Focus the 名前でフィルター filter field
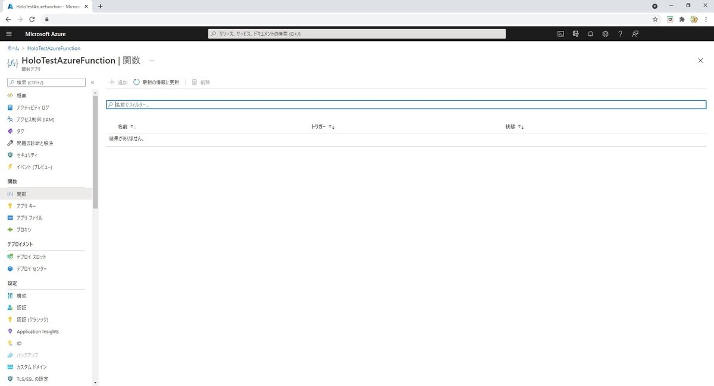 406,105
